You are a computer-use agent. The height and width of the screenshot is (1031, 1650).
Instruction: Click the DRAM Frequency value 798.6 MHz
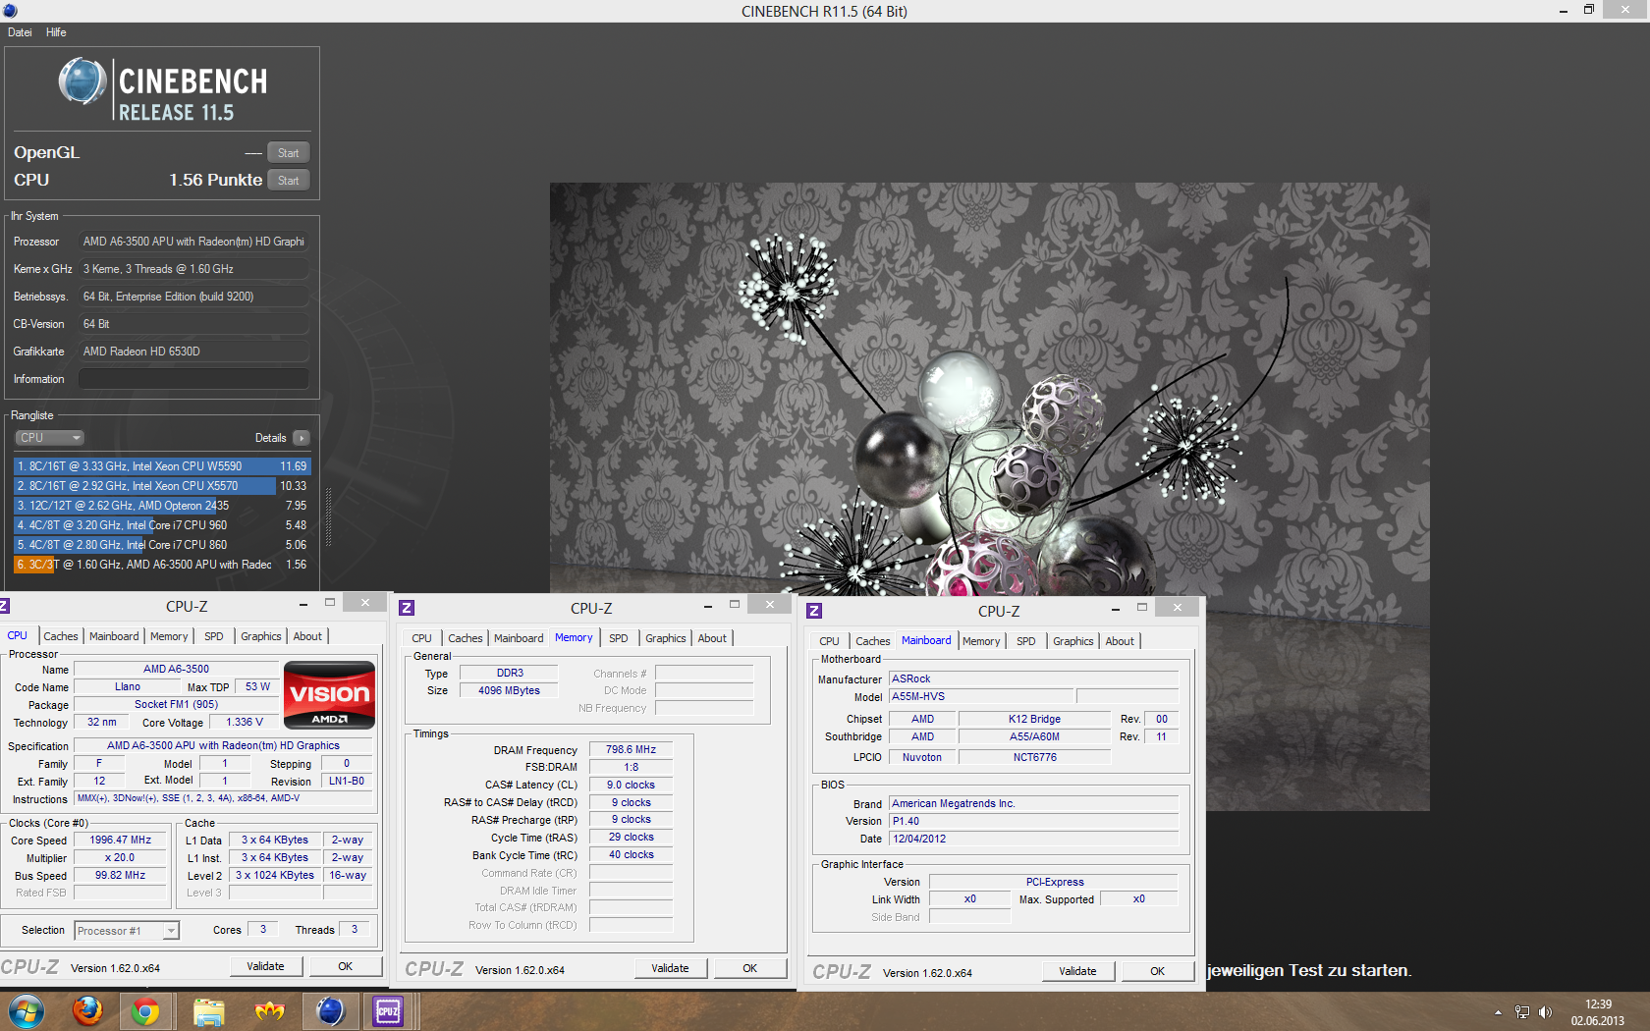pos(631,750)
